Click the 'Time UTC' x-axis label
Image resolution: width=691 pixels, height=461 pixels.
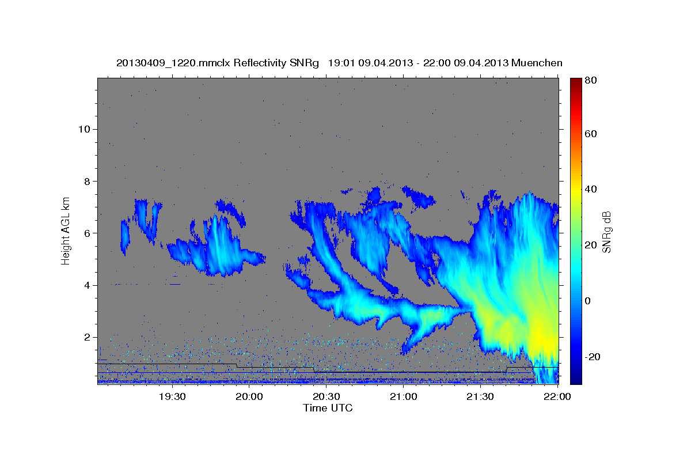[x=328, y=408]
